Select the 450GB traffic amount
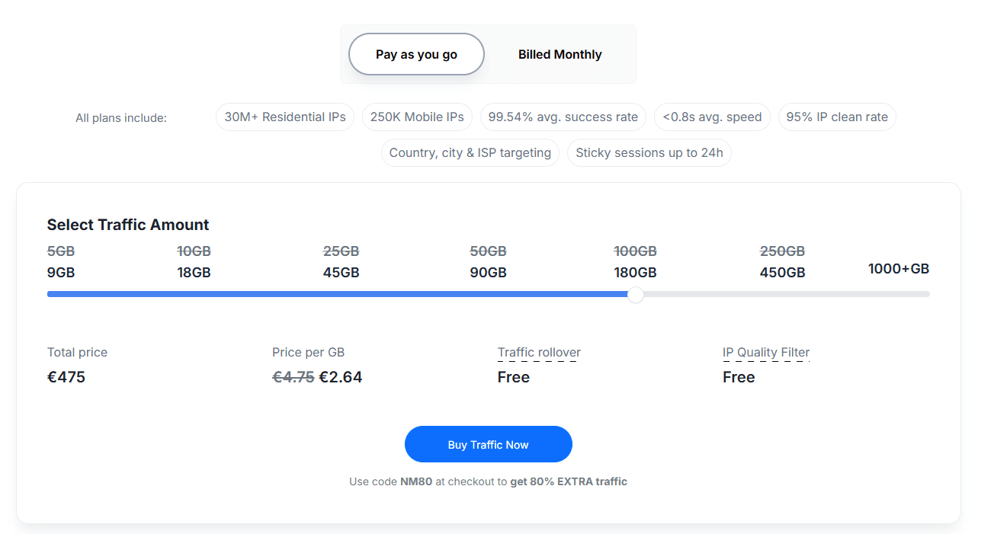The image size is (994, 534). click(782, 271)
